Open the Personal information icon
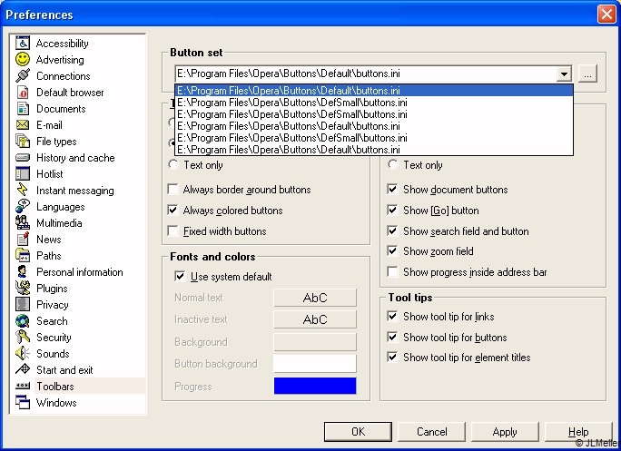The image size is (621, 451). tap(23, 271)
